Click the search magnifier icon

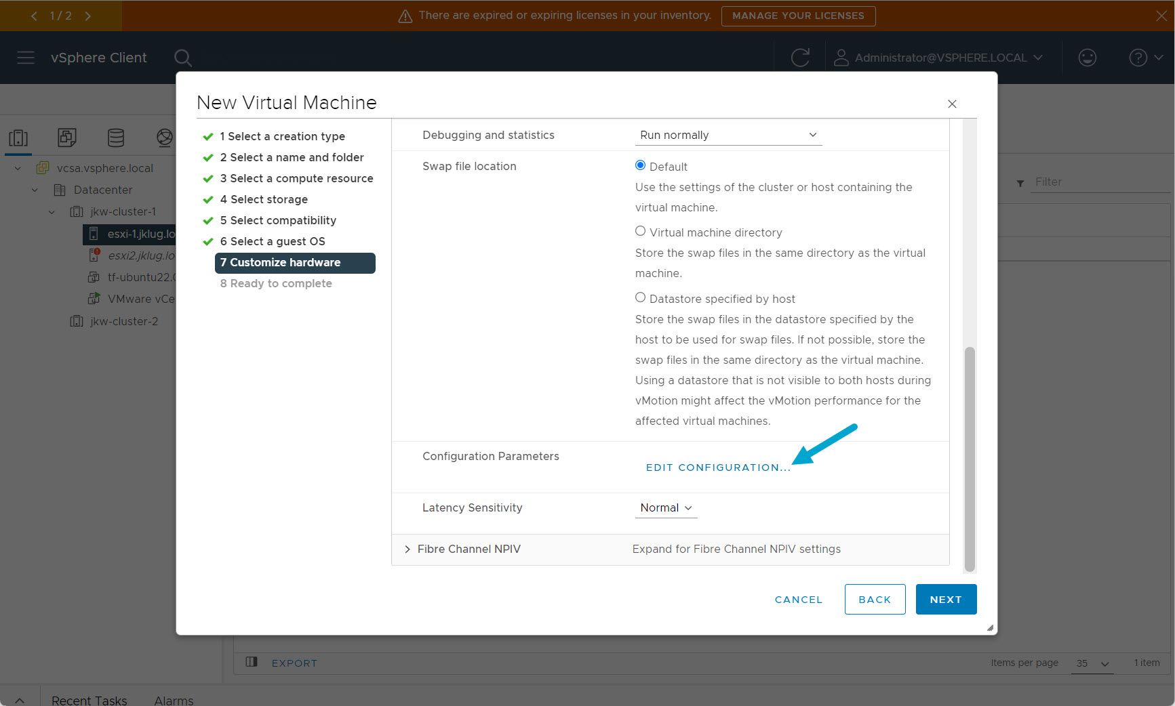click(x=182, y=58)
